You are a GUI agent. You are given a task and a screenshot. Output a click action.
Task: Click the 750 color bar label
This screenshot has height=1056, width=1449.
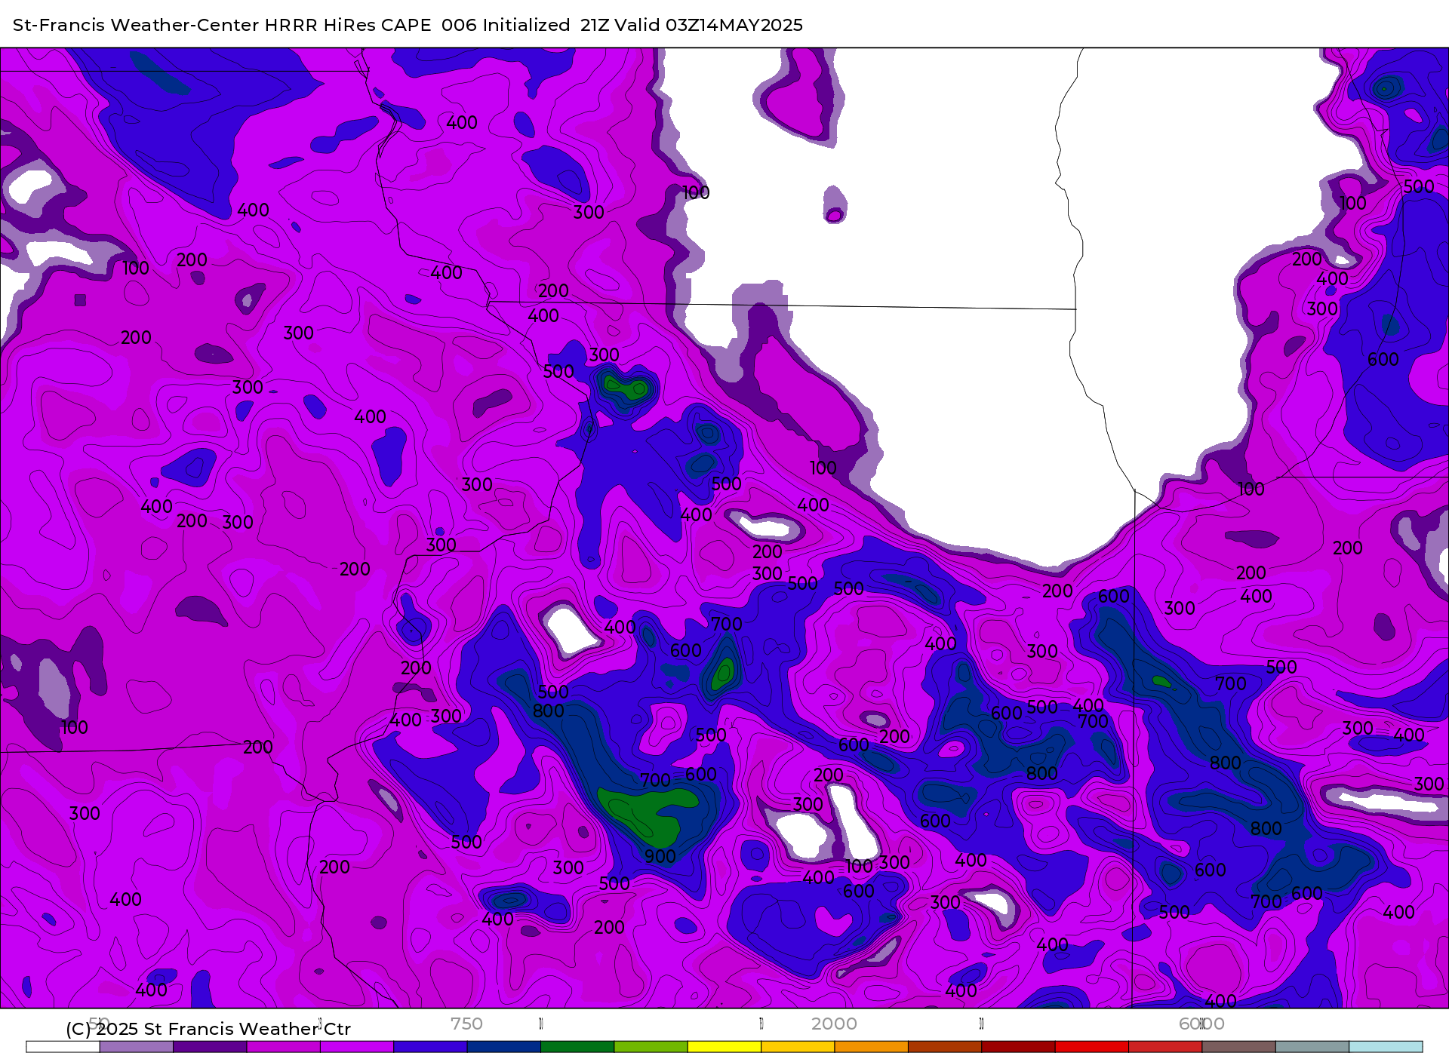[x=466, y=1024]
